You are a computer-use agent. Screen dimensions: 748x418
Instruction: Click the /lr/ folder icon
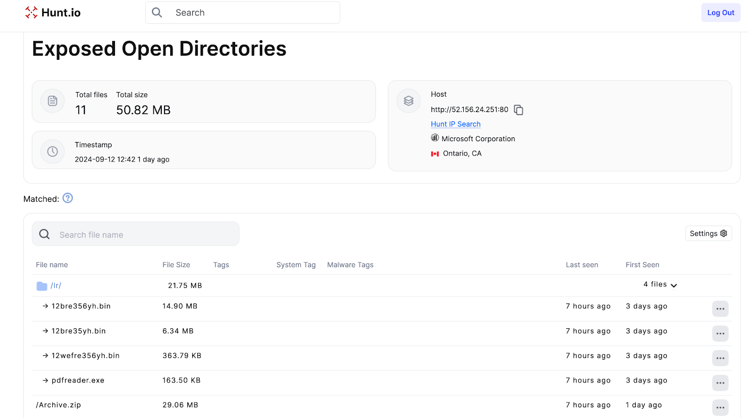point(42,286)
